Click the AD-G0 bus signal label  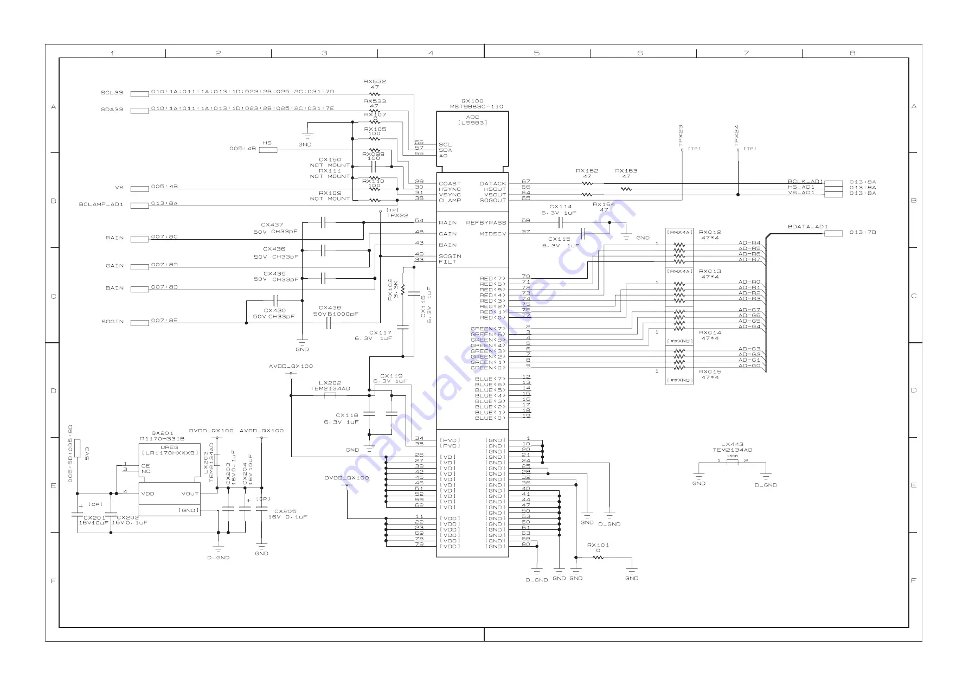[x=749, y=366]
